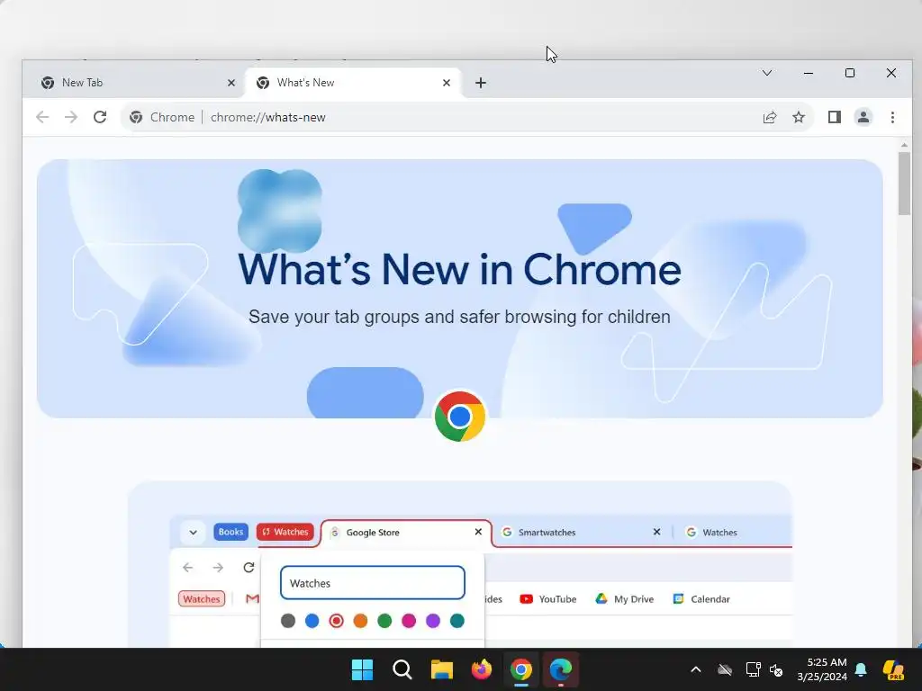922x691 pixels.
Task: Go back using the browser back arrow
Action: 42,117
